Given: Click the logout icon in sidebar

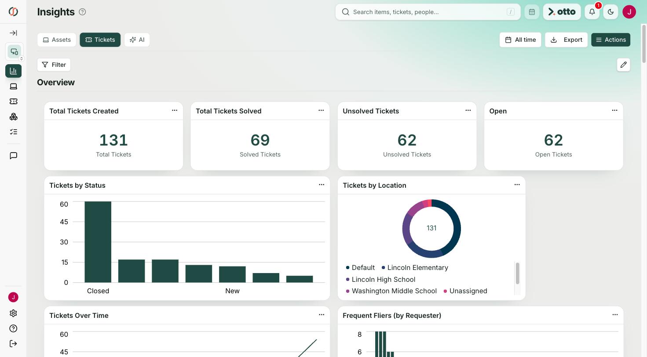Looking at the screenshot, I should coord(13,344).
